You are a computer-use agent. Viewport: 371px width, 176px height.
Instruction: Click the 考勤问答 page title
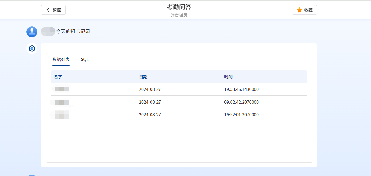[x=179, y=7]
